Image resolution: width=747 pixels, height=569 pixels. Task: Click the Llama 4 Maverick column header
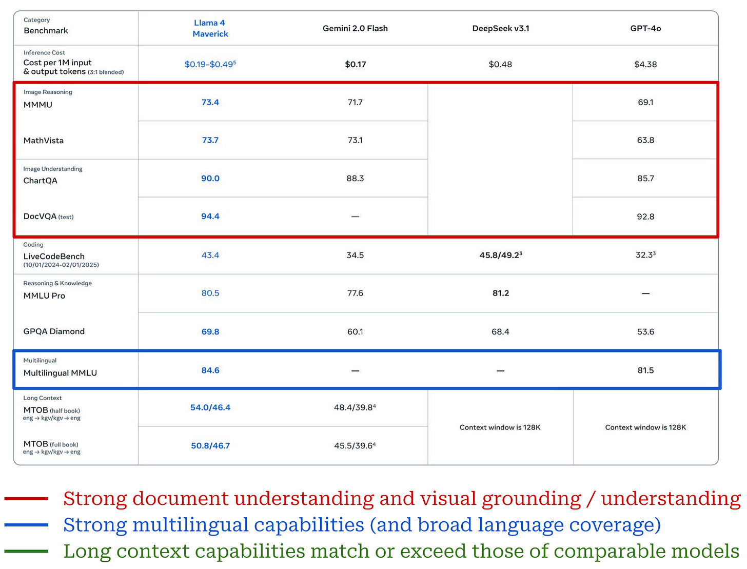(210, 28)
